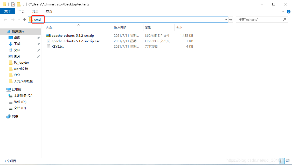292x165 pixels.
Task: Click the .asc OpenPGP file icon
Action: coord(48,41)
